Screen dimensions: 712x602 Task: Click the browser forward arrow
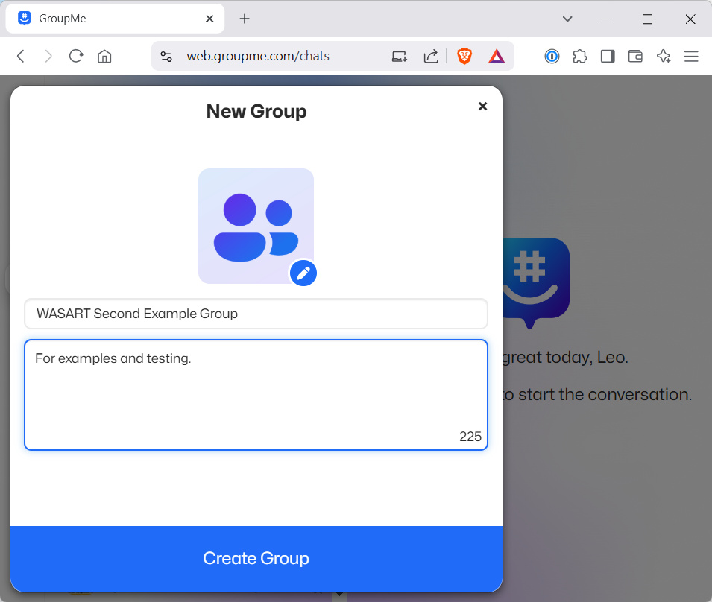pyautogui.click(x=48, y=57)
